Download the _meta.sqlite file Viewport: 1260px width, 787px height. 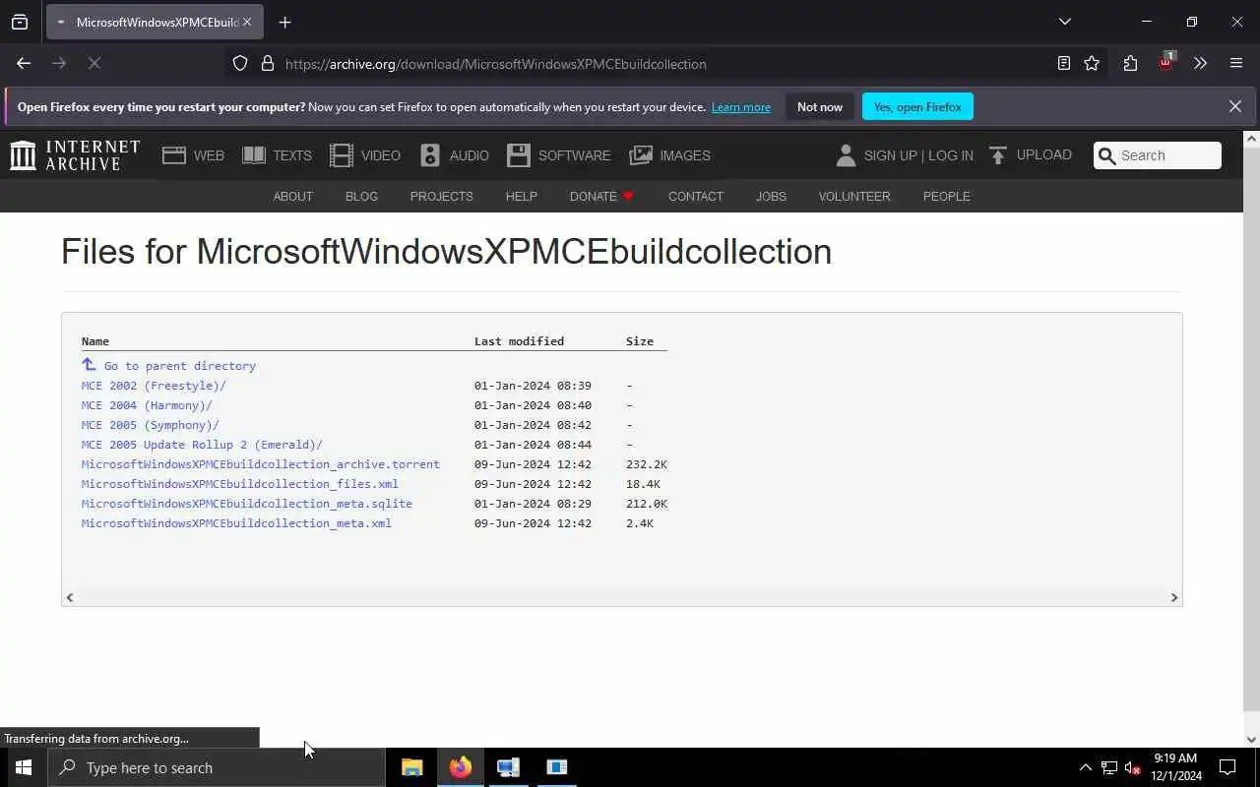point(247,504)
